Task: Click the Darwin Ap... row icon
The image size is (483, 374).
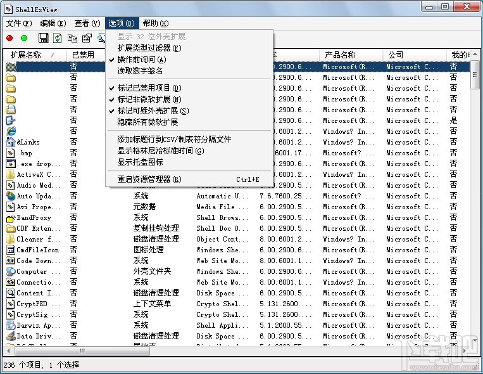Action: 11,325
